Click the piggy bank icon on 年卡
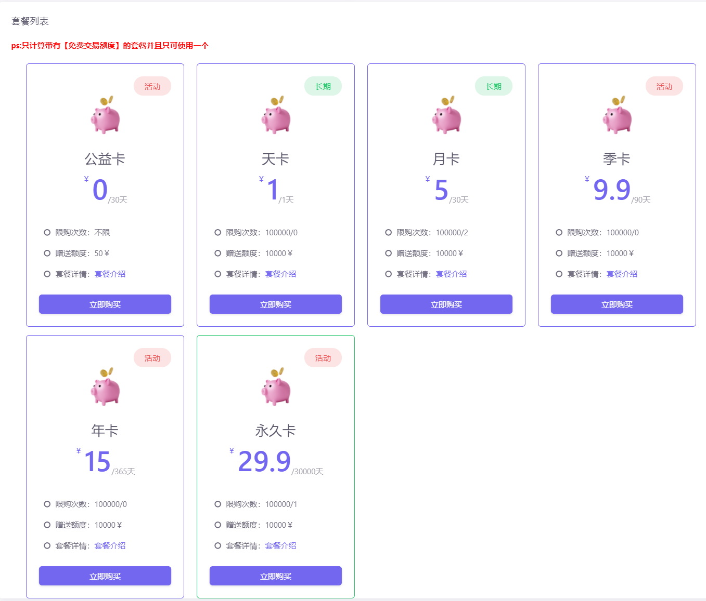This screenshot has height=601, width=706. (x=105, y=387)
